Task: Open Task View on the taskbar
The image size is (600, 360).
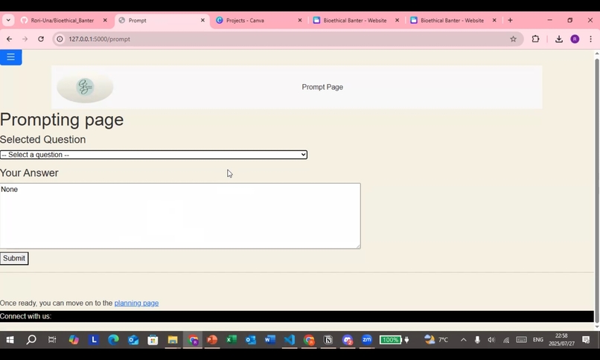Action: pyautogui.click(x=52, y=340)
